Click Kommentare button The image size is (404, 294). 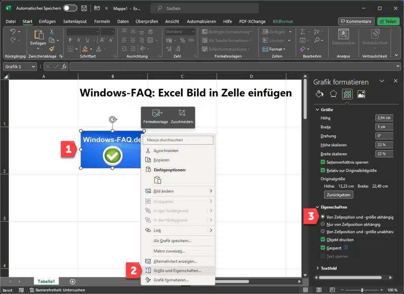(356, 21)
